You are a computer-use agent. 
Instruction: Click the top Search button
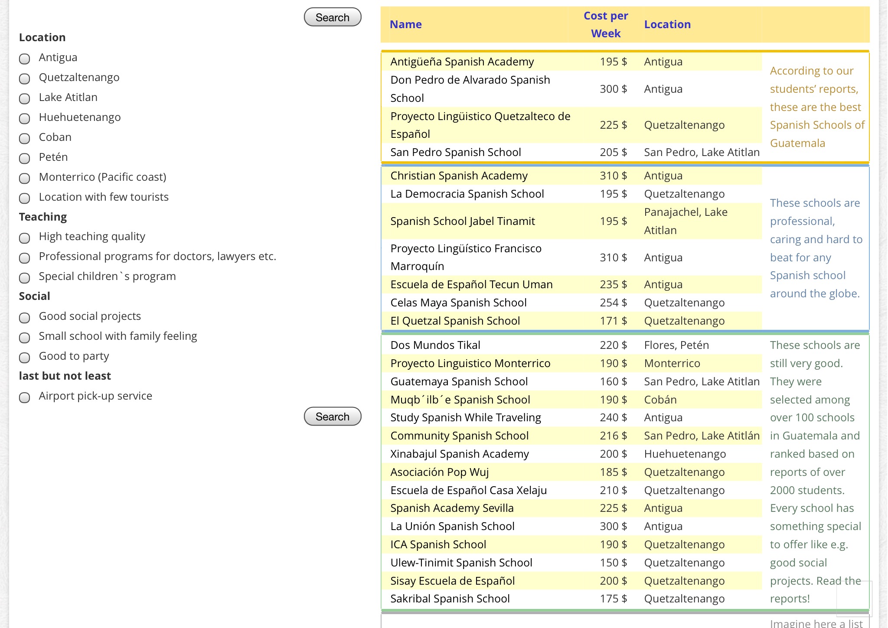click(x=332, y=17)
